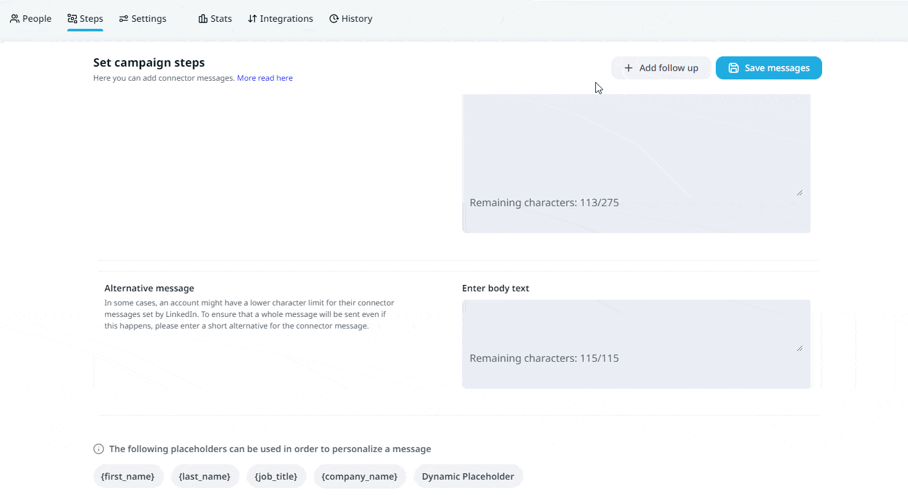908x495 pixels.
Task: Open the People tab
Action: click(x=31, y=19)
